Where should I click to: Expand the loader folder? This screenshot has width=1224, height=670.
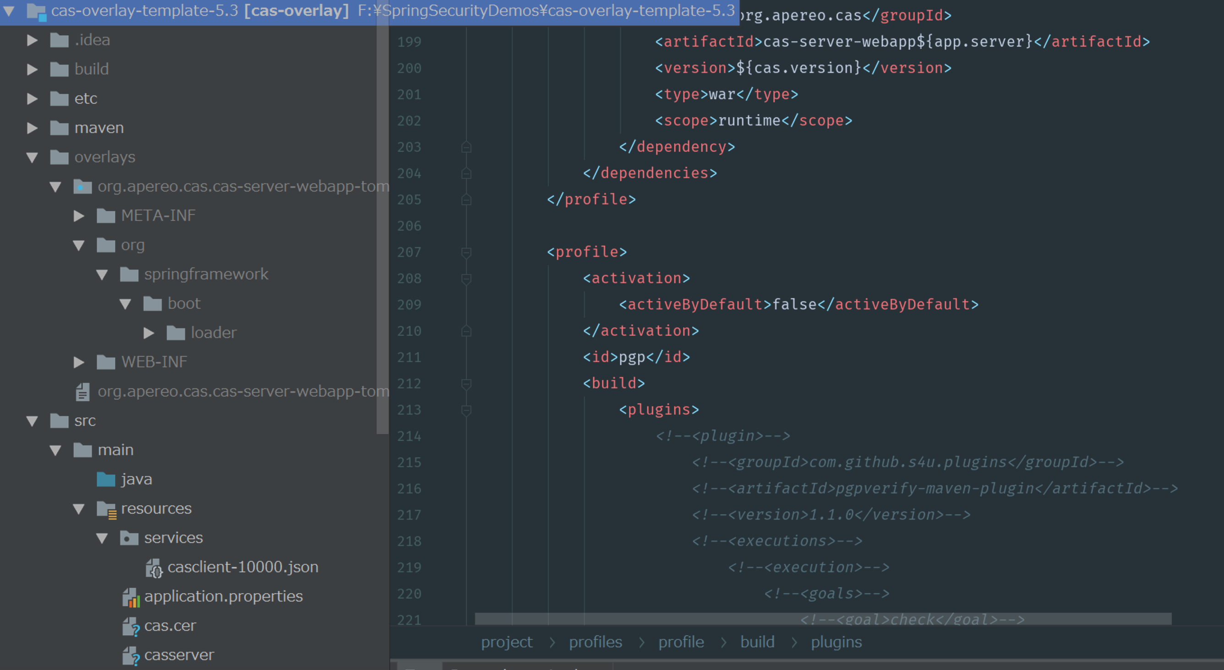149,333
